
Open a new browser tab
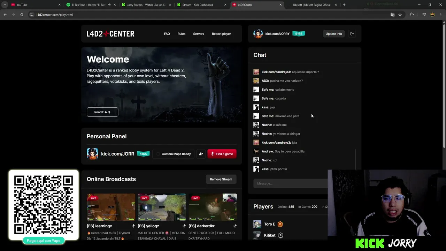click(344, 5)
